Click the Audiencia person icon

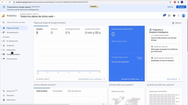tap(4, 45)
